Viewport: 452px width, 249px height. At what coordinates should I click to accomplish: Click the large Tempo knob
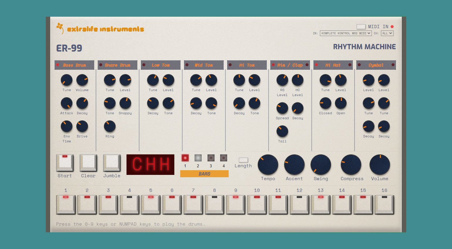click(268, 165)
